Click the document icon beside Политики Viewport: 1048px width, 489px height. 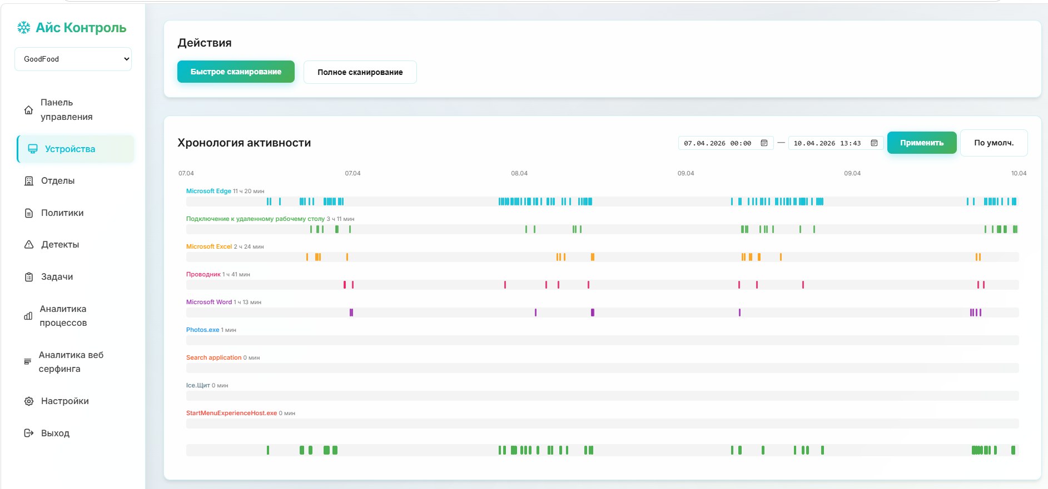[29, 213]
